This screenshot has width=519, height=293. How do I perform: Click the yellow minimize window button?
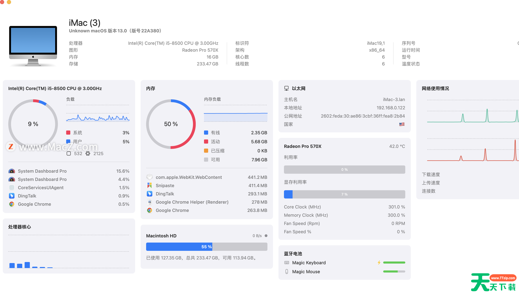pyautogui.click(x=9, y=2)
